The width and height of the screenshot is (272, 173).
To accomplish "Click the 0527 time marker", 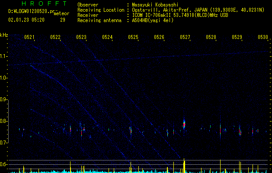I will [185, 37].
